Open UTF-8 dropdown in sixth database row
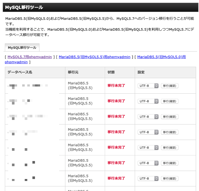This screenshot has width=199, height=191. [x=148, y=163]
